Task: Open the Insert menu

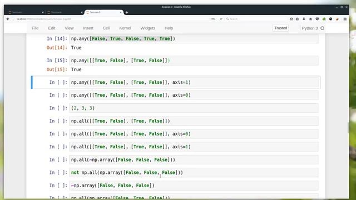Action: 88,28
